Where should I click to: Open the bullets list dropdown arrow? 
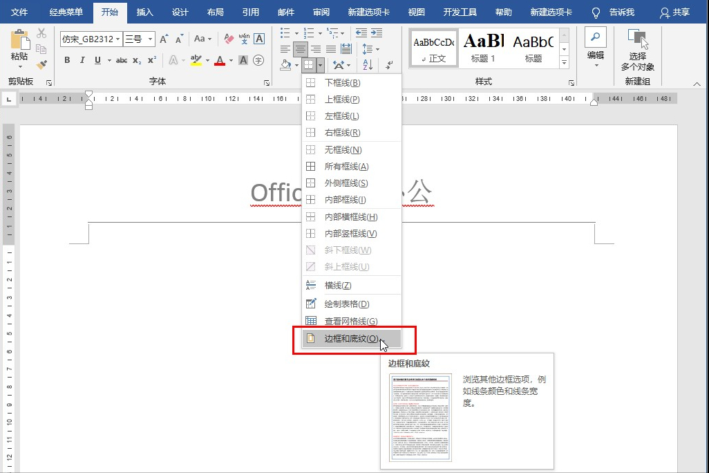[296, 33]
